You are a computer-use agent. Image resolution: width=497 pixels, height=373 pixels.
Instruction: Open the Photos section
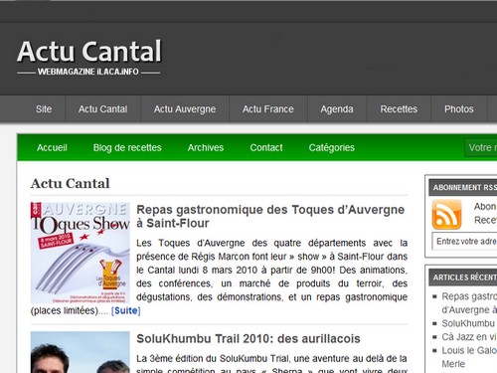(x=459, y=109)
